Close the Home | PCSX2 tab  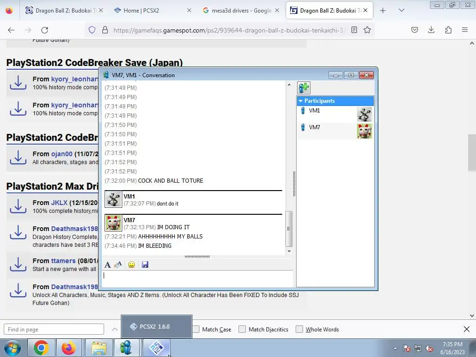(x=189, y=11)
